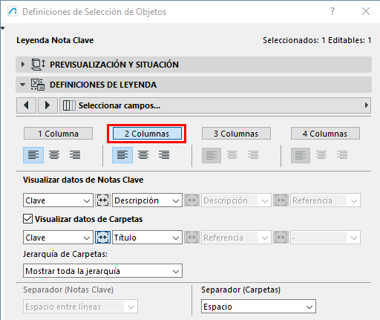Screen dimensions: 380x320
Task: Select left alignment for column 1
Action: tap(33, 155)
